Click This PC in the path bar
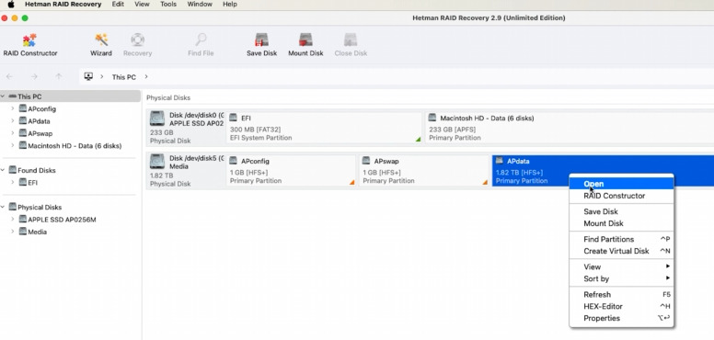Viewport: 714px width, 340px height. (124, 77)
